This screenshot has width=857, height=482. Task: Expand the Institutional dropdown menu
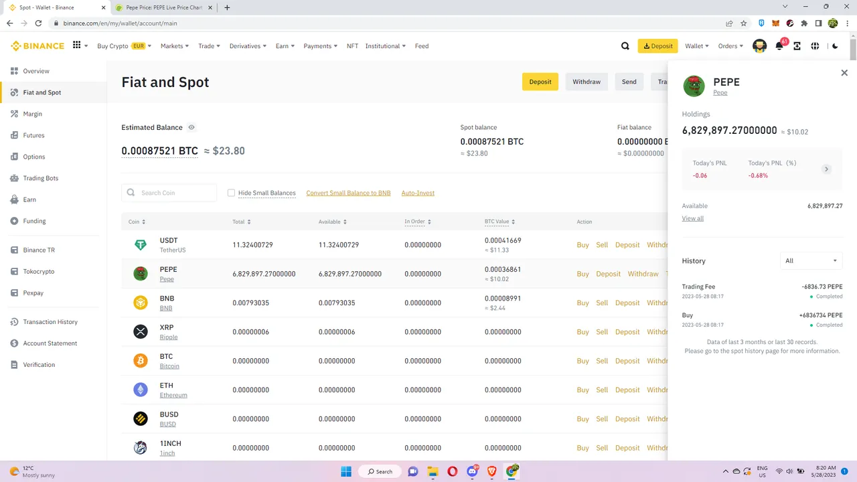(x=386, y=46)
